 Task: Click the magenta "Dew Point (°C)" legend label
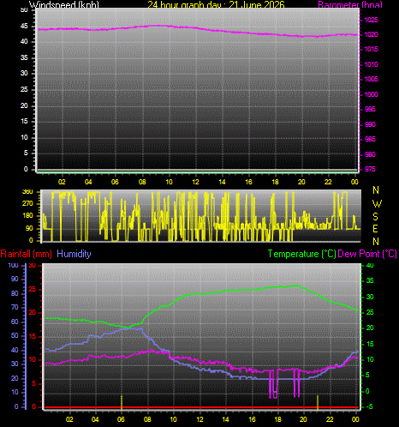(367, 254)
